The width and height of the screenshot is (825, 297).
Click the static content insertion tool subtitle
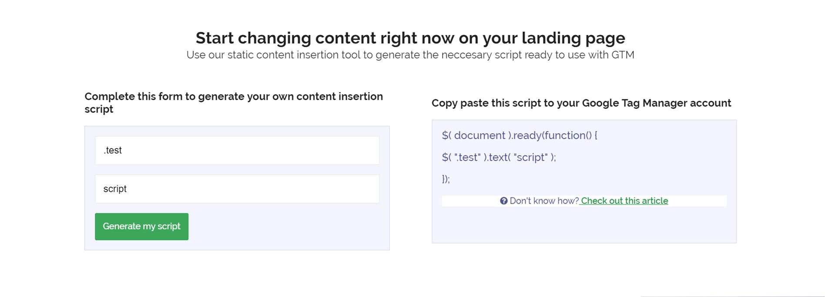click(410, 55)
